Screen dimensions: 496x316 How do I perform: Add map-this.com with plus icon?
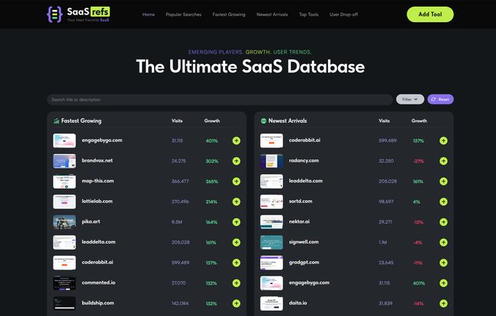coord(237,181)
